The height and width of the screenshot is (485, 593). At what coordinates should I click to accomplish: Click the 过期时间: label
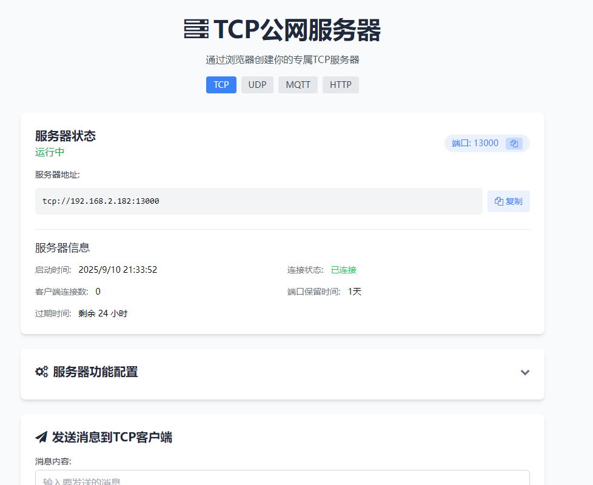coord(53,313)
